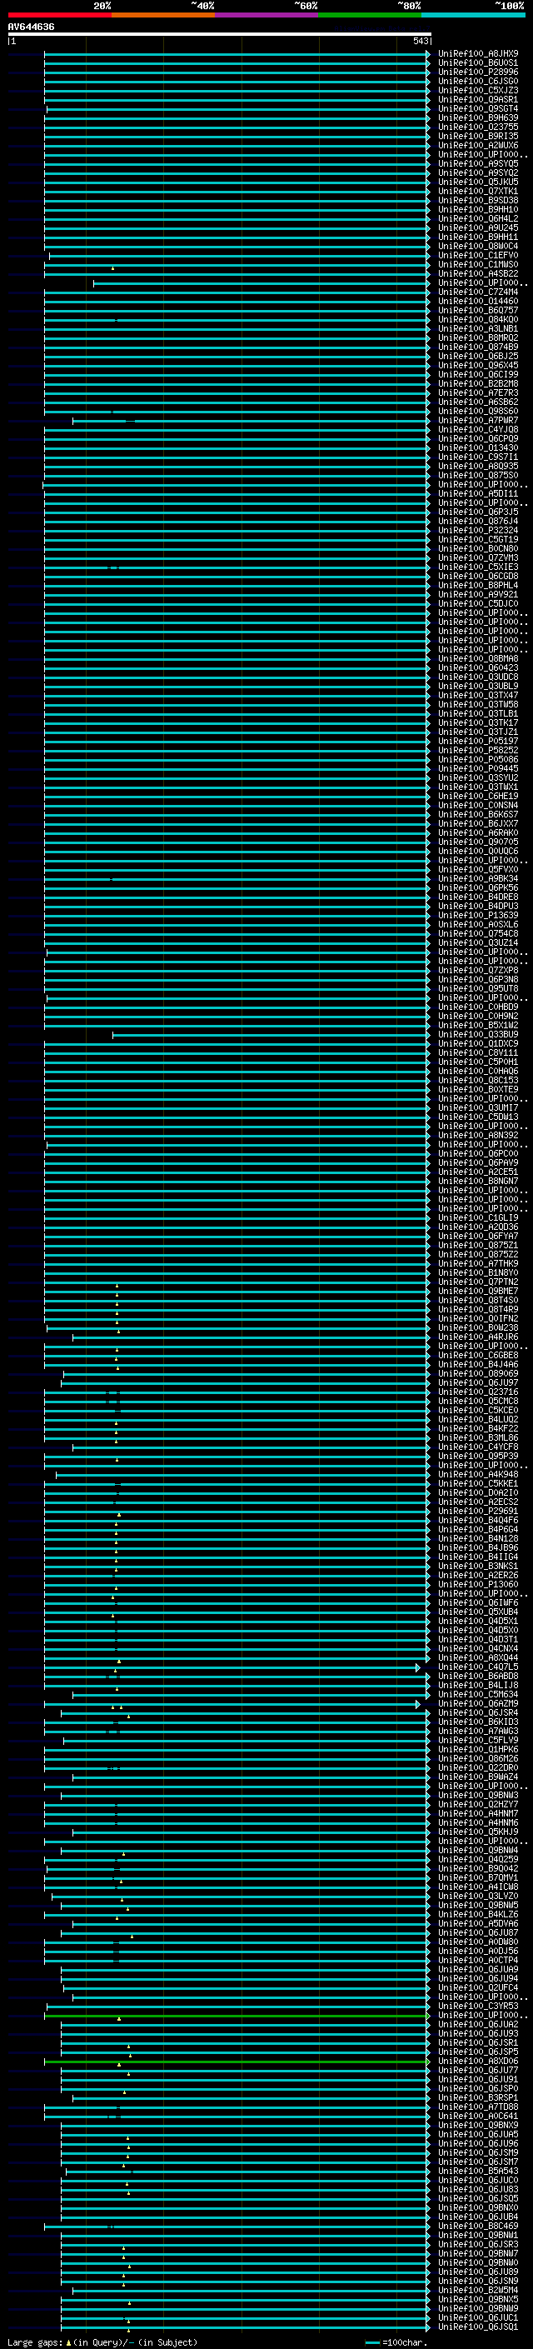This screenshot has height=2349, width=533.
Task: Select hit UniRef100_B9H639
Action: (x=478, y=117)
